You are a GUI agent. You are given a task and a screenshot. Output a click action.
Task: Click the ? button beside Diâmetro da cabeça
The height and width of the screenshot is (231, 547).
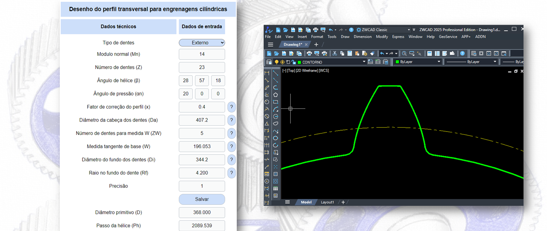[232, 120]
